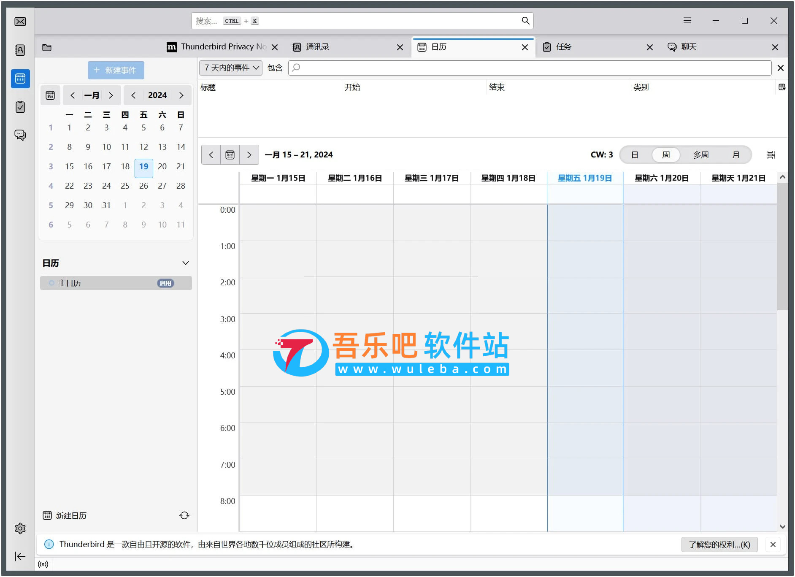Screen dimensions: 795x577
Task: Collapse the spaces toolbar
Action: (20, 556)
